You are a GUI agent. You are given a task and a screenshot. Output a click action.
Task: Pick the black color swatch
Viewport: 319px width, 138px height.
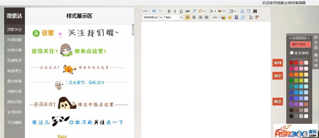pos(291,116)
